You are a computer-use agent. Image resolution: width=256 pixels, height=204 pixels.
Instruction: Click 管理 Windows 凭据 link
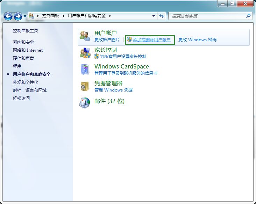click(x=113, y=90)
